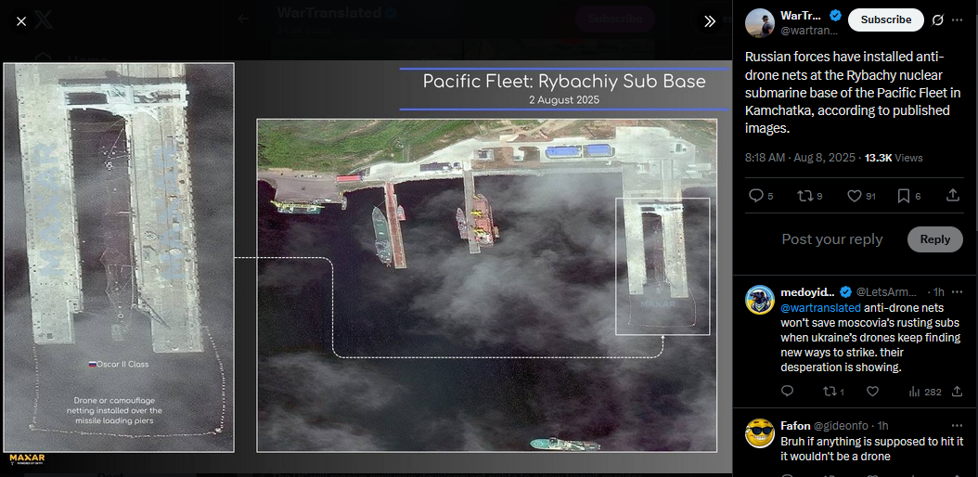Click the dimmed X logo behind the viewer
978x477 pixels.
click(x=44, y=21)
